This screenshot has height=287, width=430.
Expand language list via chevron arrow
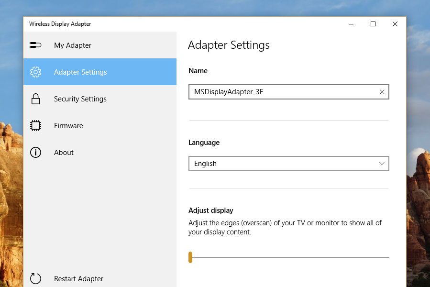[382, 164]
